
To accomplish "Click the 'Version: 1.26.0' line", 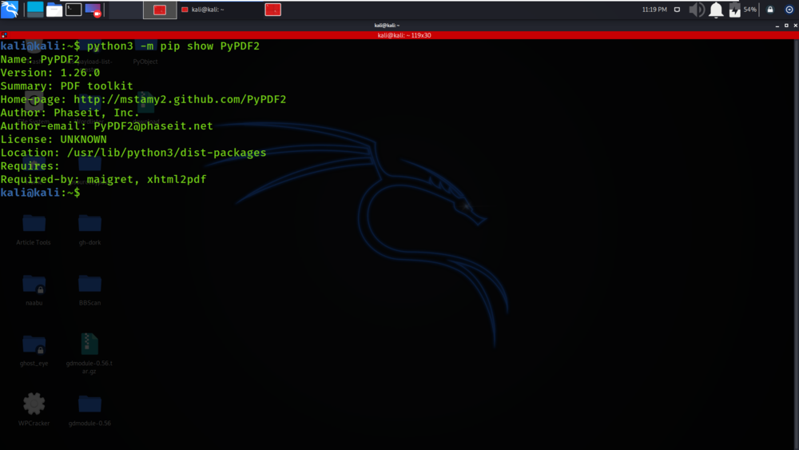I will pyautogui.click(x=50, y=73).
